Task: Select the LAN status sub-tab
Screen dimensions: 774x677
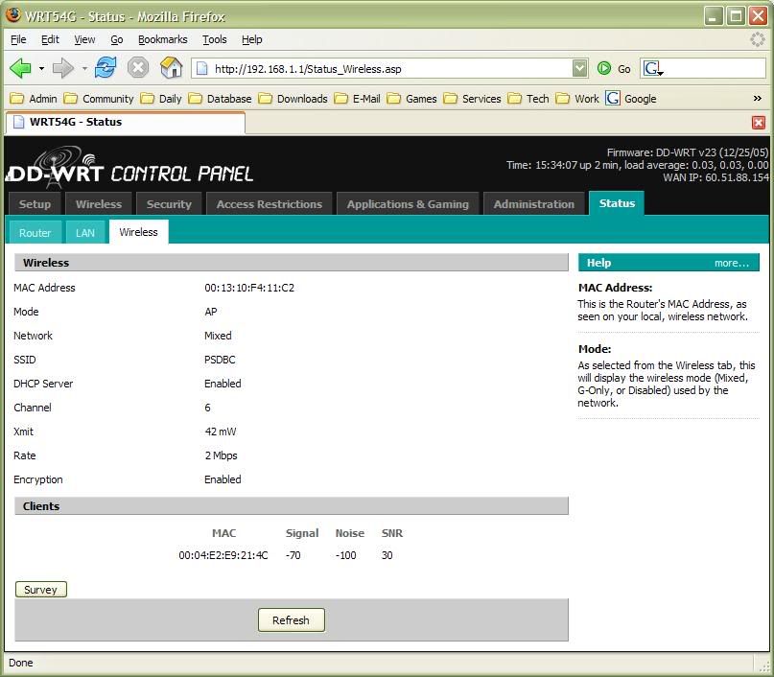Action: click(x=85, y=232)
